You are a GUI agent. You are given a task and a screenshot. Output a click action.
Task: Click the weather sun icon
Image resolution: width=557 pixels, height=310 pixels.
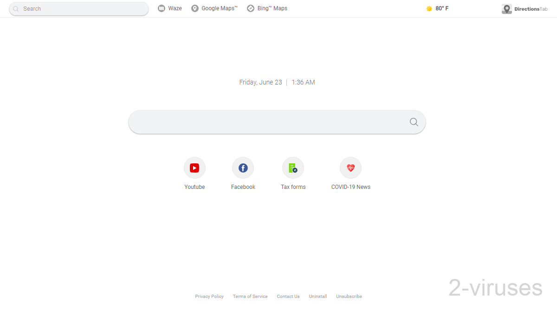[x=429, y=8]
